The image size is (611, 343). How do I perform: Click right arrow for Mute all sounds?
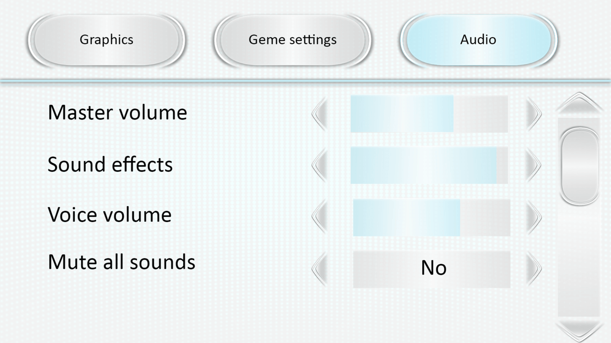pyautogui.click(x=534, y=268)
